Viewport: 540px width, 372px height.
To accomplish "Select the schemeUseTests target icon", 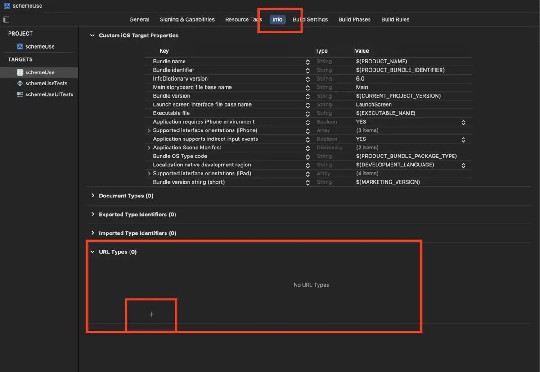I will 20,83.
